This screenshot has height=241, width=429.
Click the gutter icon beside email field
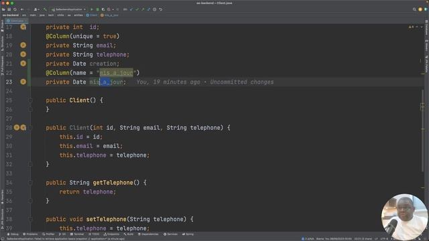coord(23,45)
